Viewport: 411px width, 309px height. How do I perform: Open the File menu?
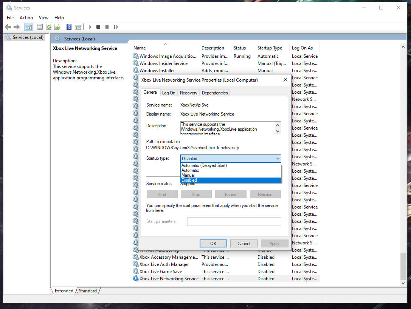pos(10,17)
